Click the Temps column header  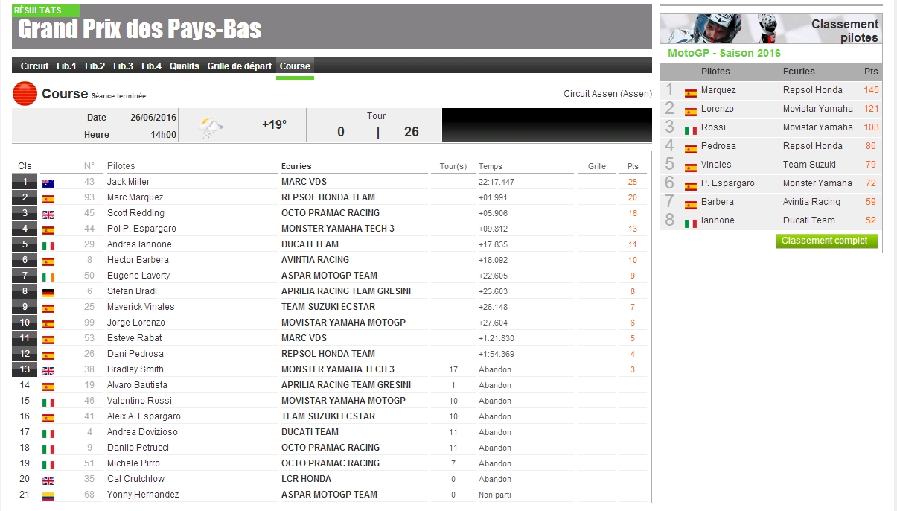tap(491, 166)
